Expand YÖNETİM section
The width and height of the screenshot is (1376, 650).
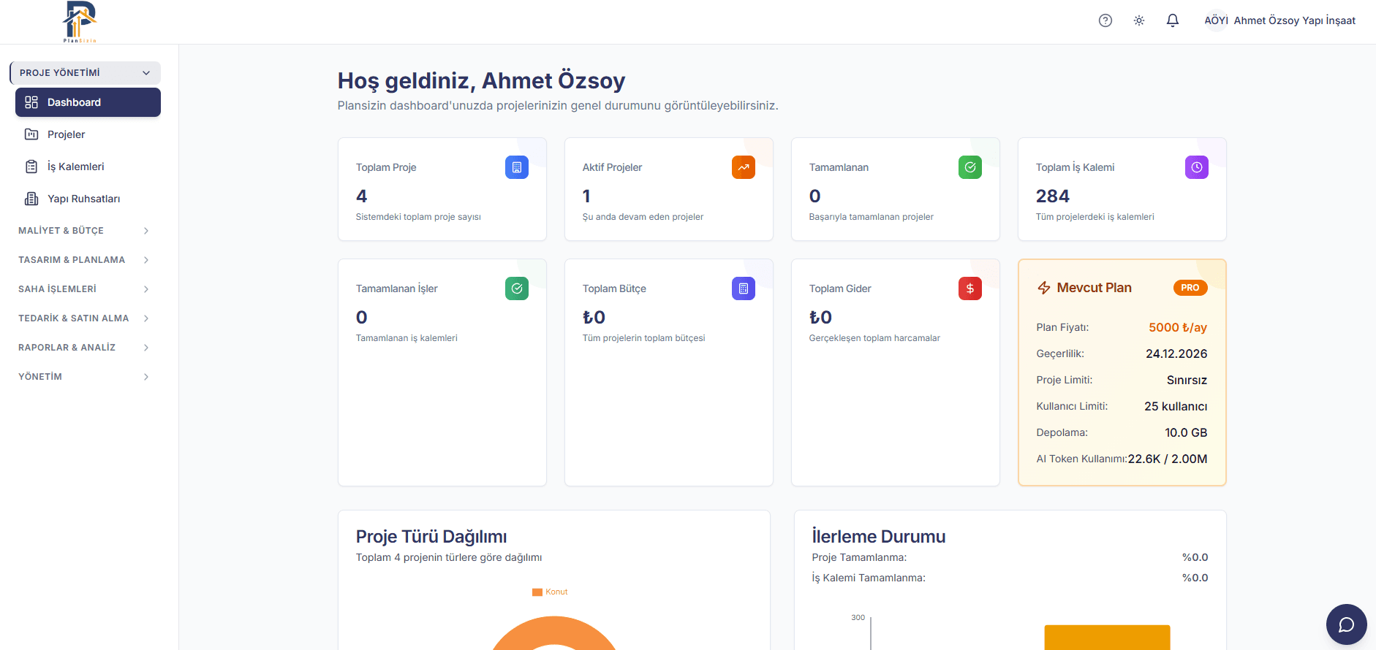(x=85, y=377)
